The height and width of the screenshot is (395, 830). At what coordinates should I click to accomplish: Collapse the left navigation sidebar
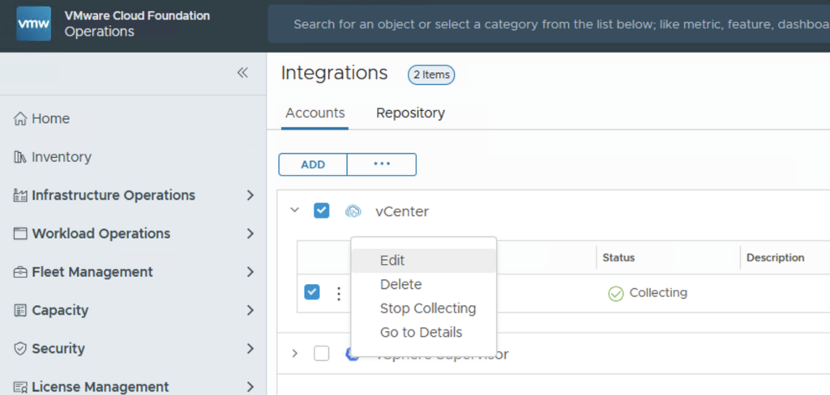(x=242, y=73)
